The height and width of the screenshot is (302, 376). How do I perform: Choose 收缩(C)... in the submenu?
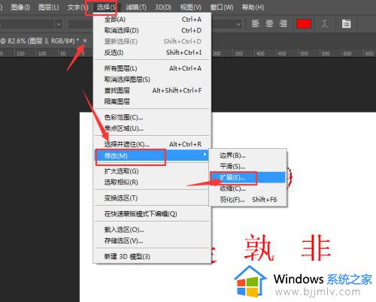(x=247, y=189)
